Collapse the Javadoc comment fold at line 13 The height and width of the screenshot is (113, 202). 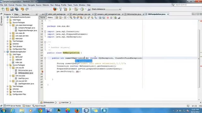tap(45, 42)
